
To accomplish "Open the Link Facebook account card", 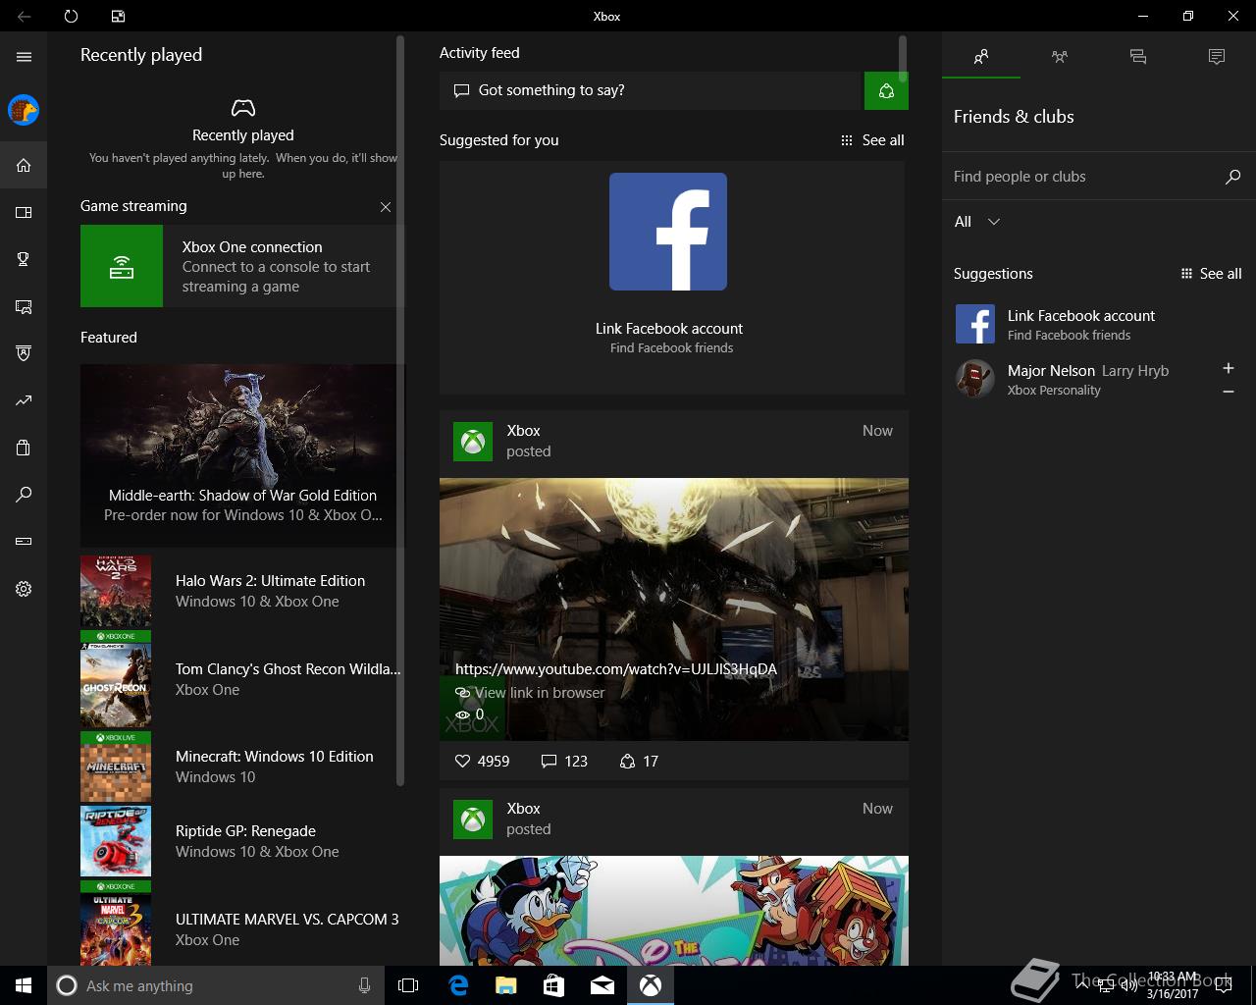I will click(x=671, y=278).
